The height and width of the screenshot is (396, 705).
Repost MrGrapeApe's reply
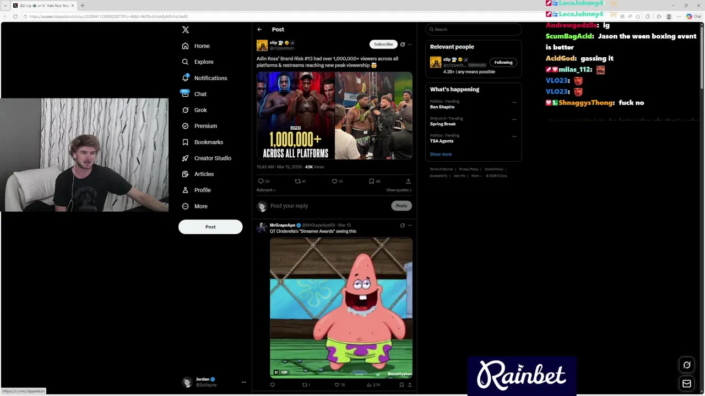tap(305, 385)
